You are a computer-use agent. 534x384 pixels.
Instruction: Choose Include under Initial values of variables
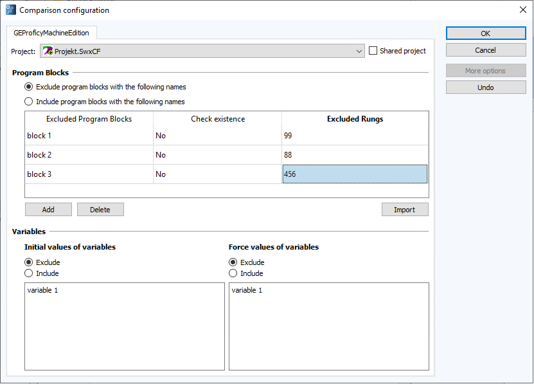[x=28, y=273]
